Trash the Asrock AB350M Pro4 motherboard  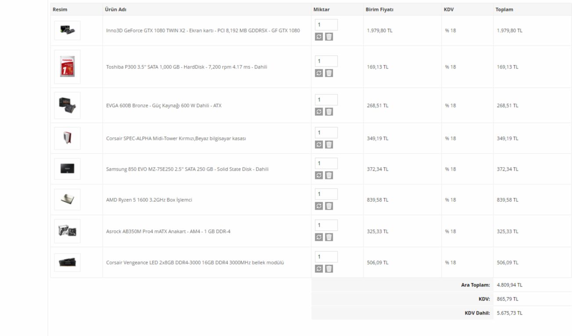tap(329, 237)
